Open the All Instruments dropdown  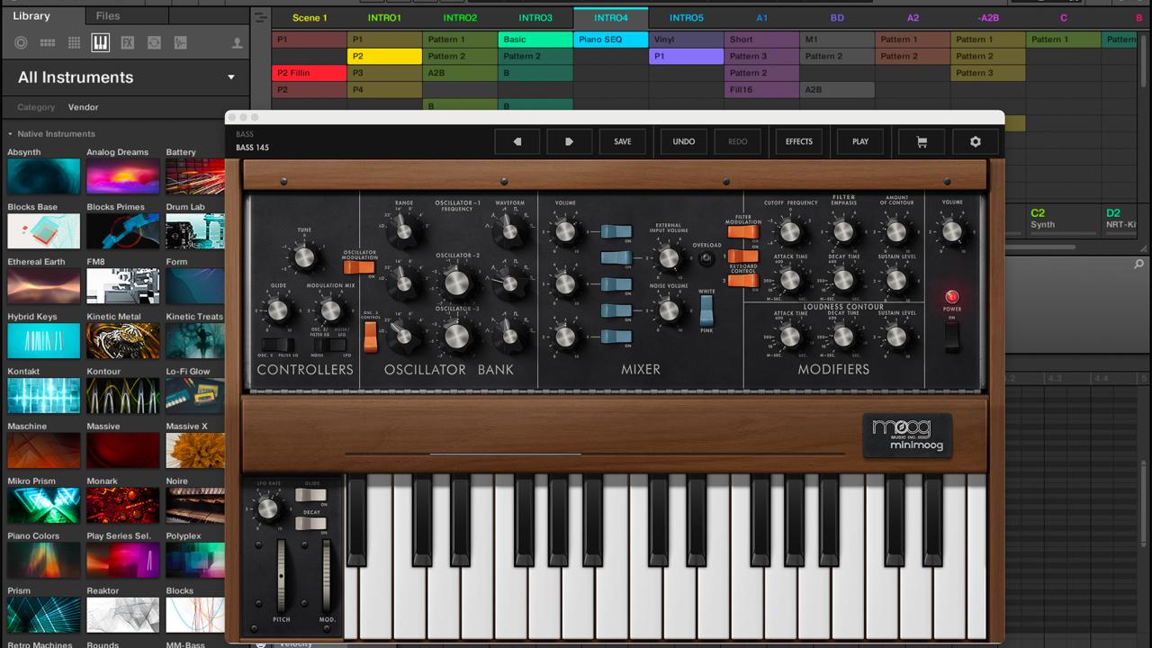(x=126, y=77)
